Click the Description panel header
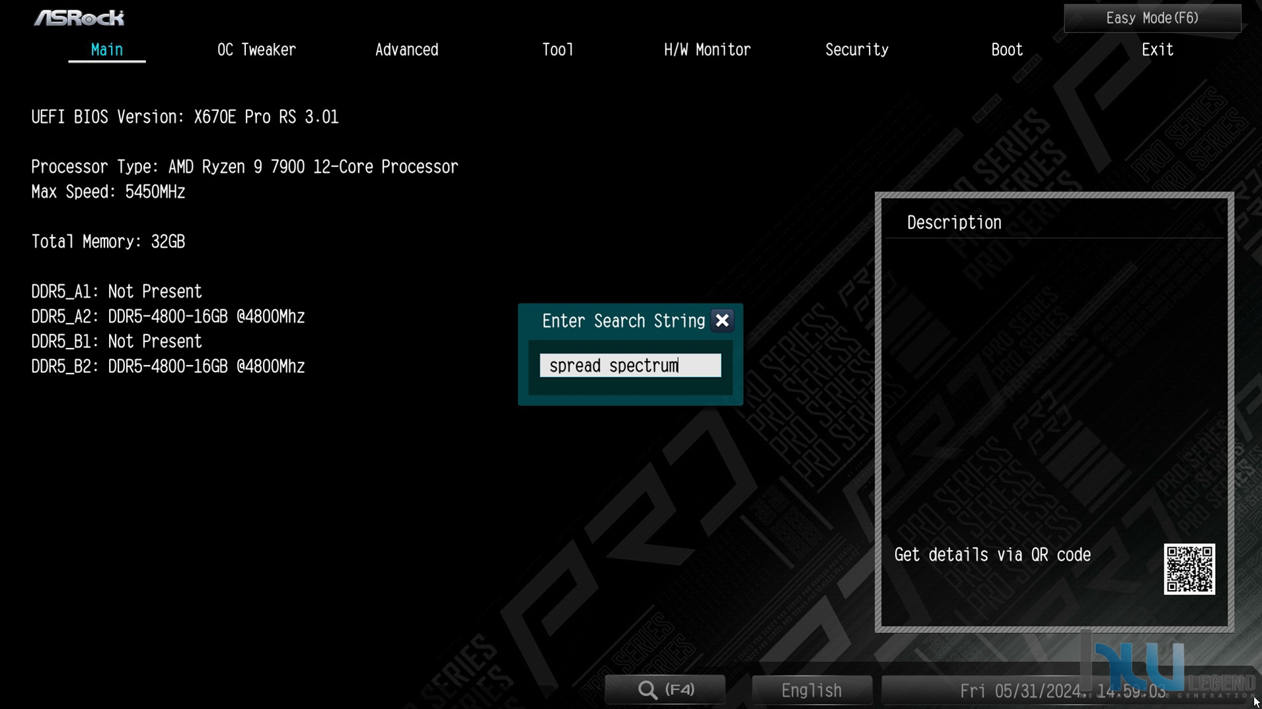1262x709 pixels. click(x=954, y=223)
